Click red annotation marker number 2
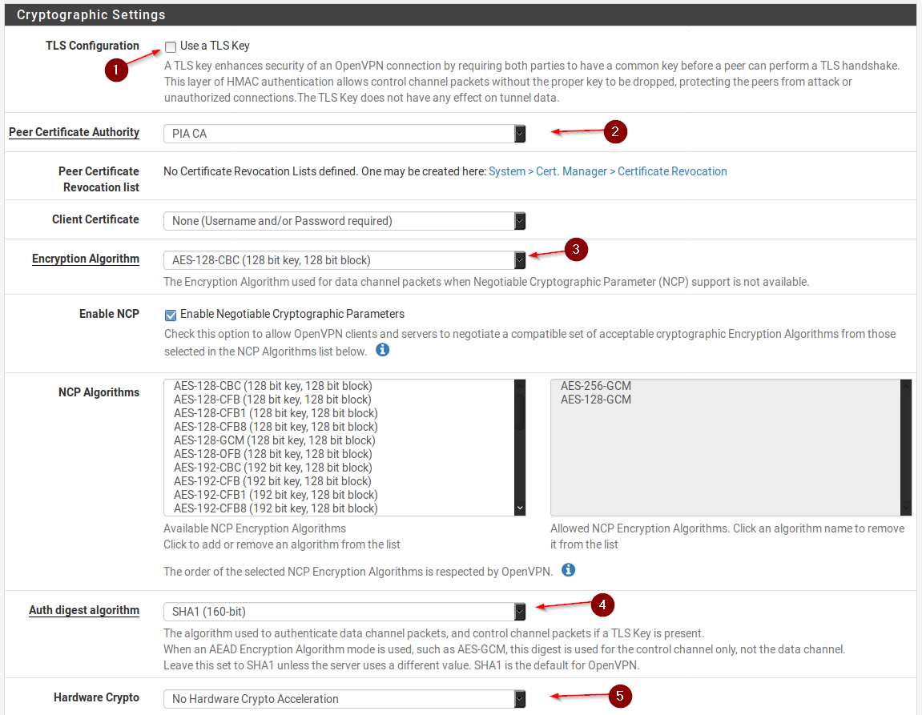Screen dimensions: 922x715 614,132
